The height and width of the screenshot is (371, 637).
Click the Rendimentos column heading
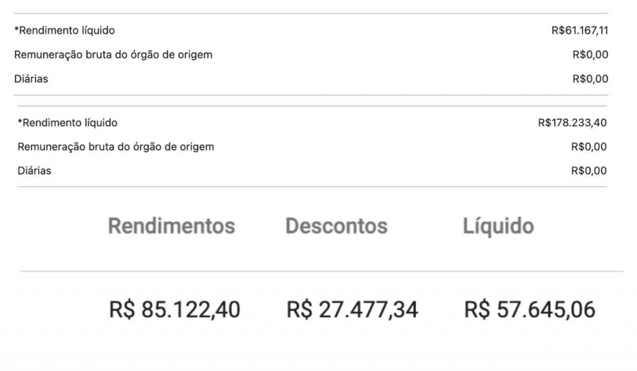172,226
